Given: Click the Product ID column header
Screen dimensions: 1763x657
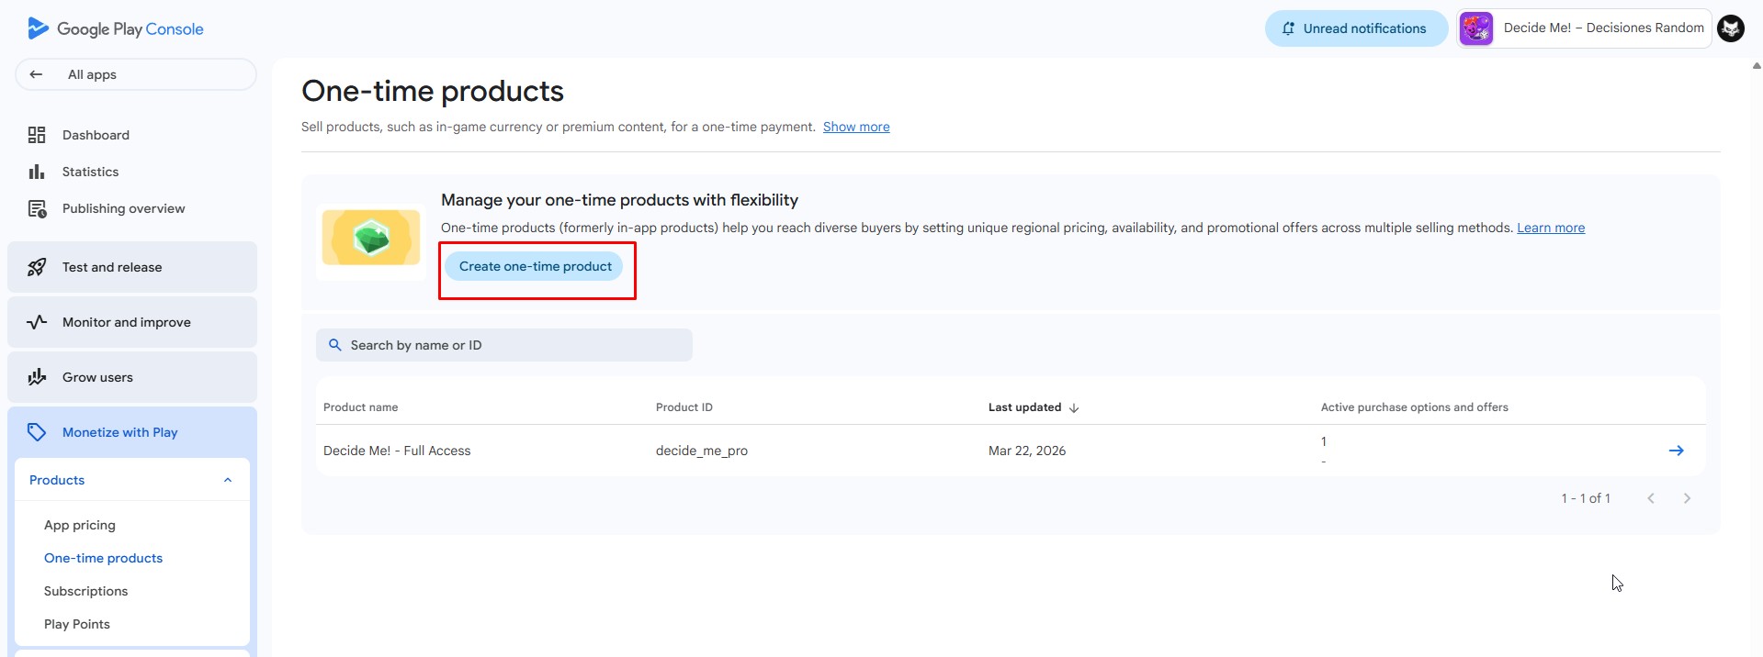Looking at the screenshot, I should coord(684,407).
